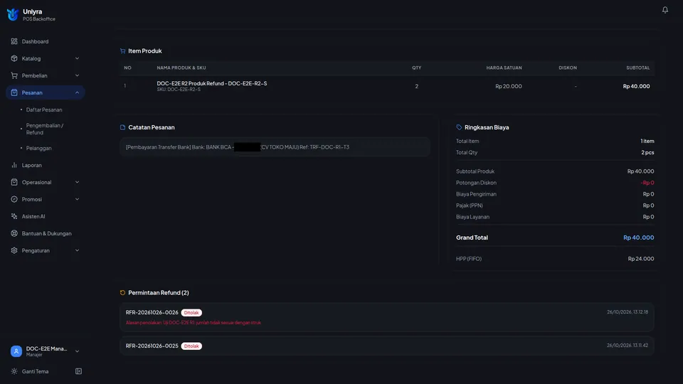Select Pelanggan submenu item
The width and height of the screenshot is (683, 384).
point(38,148)
